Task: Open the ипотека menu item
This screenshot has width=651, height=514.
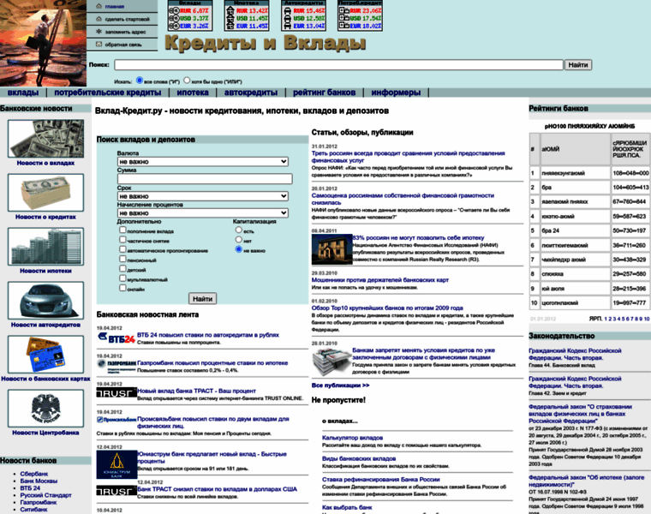Action: pos(193,93)
